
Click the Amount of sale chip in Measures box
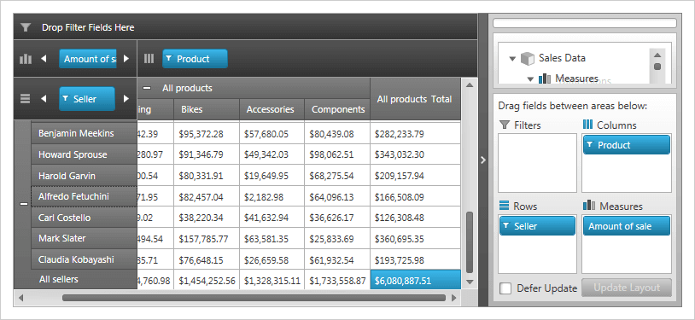click(627, 226)
